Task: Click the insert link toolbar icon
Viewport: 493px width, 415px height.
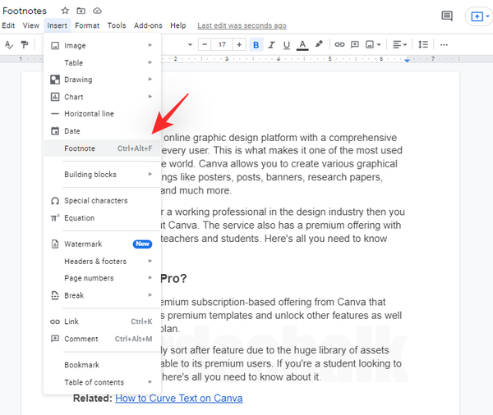Action: pyautogui.click(x=339, y=44)
